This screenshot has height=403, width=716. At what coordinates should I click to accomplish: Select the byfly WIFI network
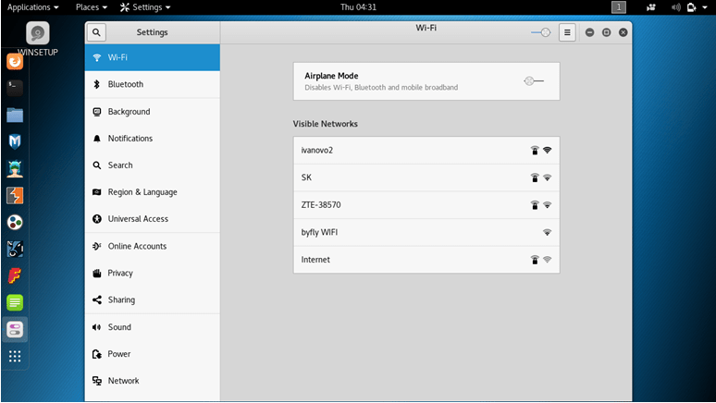click(x=426, y=232)
